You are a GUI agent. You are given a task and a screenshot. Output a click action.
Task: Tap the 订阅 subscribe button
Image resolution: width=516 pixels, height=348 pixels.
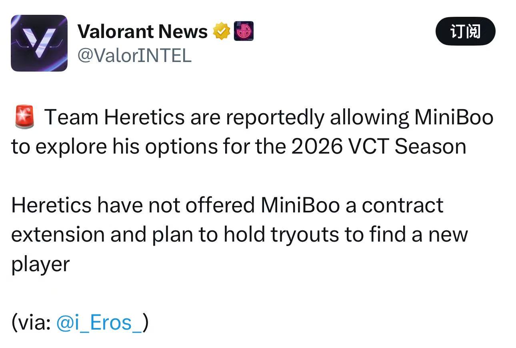pos(465,31)
